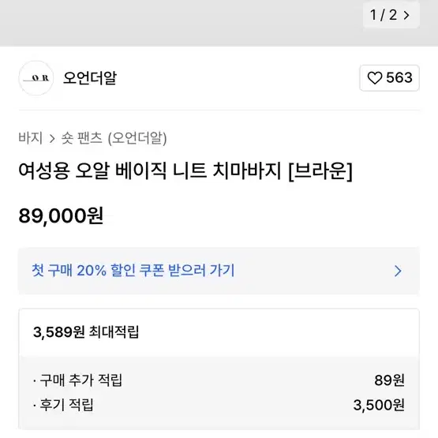
Task: Open the 1 / 2 image counter
Action: (x=391, y=15)
